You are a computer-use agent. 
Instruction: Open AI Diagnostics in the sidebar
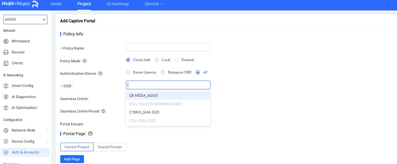coord(24,97)
